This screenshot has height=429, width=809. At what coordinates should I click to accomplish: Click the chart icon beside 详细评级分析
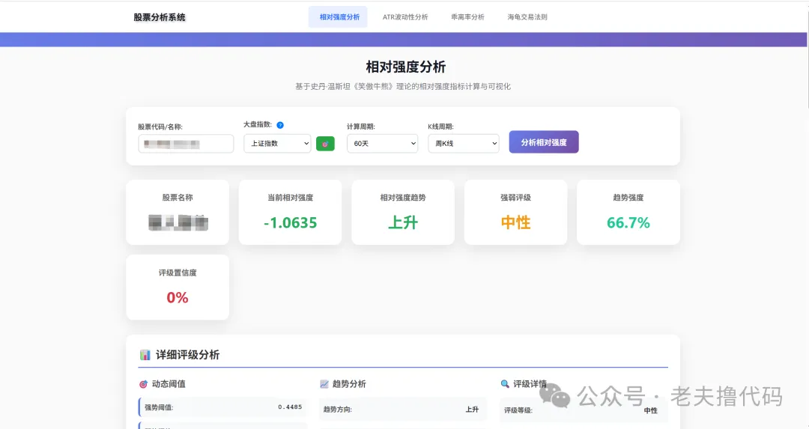[x=145, y=355]
